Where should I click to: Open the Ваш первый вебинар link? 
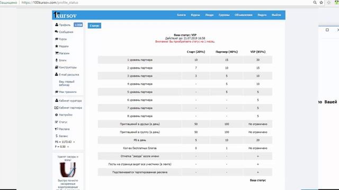coord(67,83)
